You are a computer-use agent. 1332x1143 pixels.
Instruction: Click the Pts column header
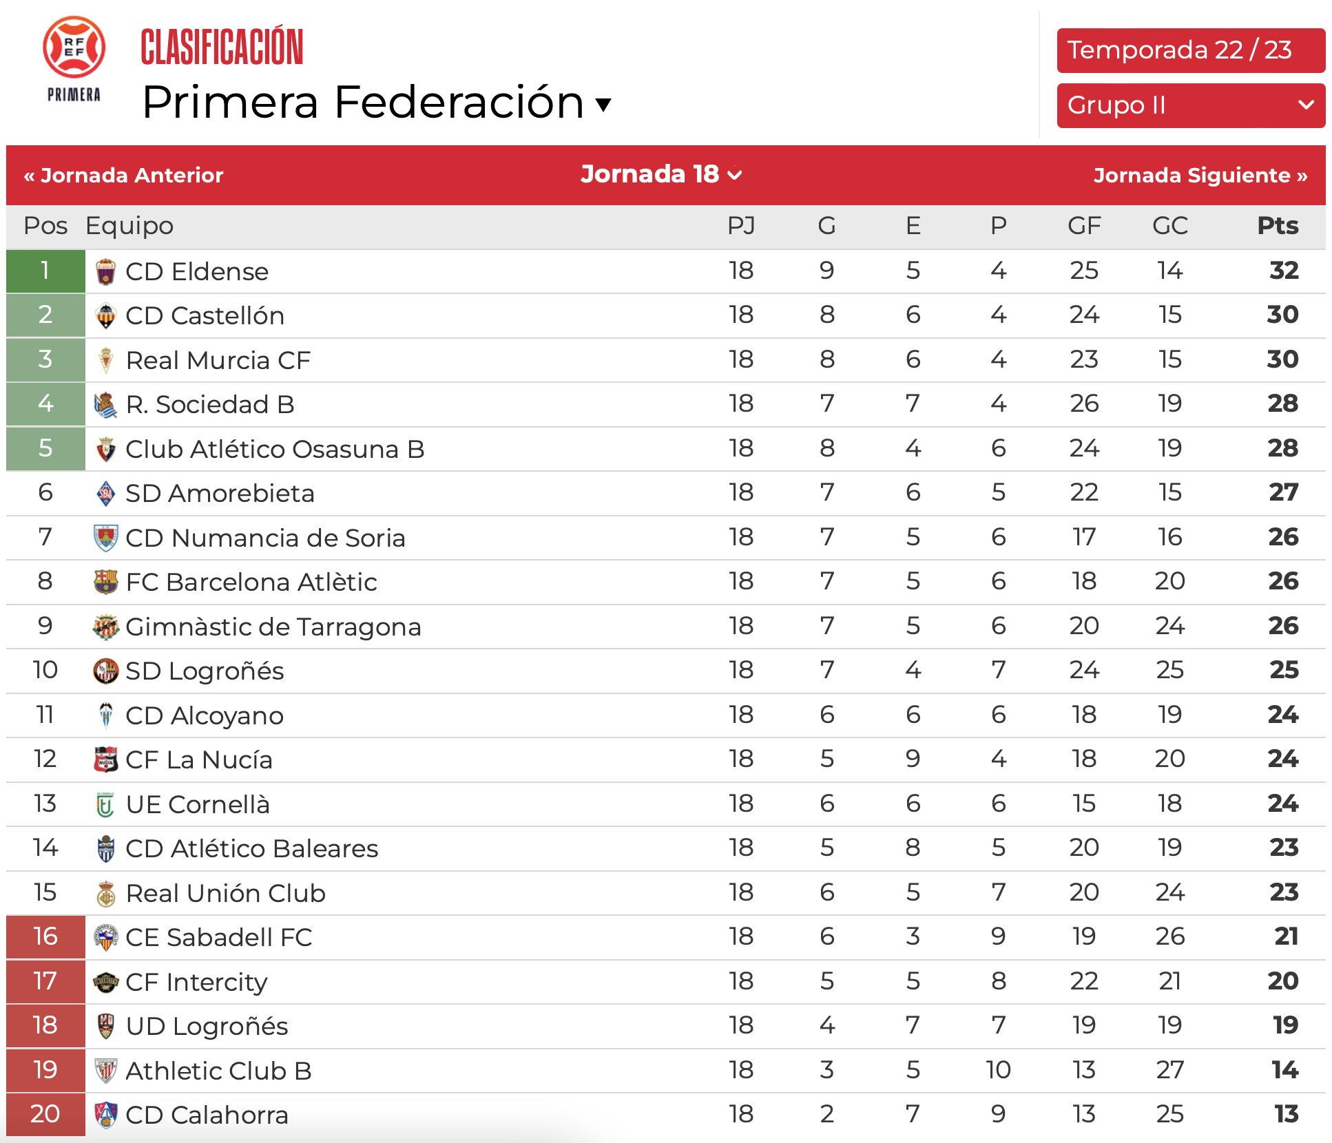[1278, 226]
